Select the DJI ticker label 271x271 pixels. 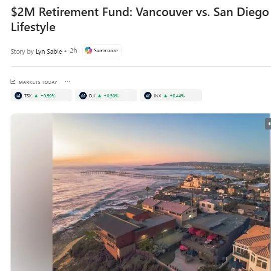[92, 96]
